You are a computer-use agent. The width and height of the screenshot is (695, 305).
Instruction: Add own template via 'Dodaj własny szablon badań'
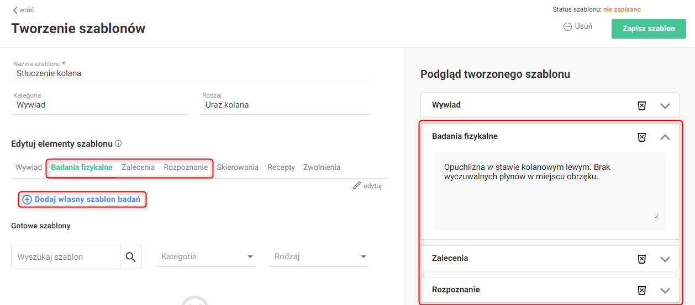[x=82, y=199]
